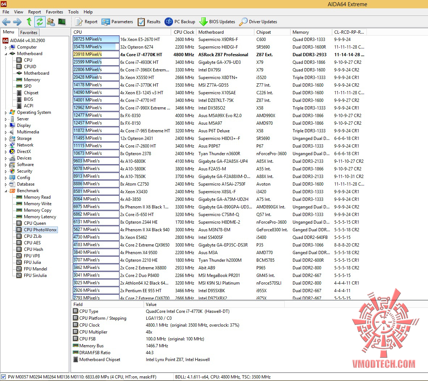Open the Report menu
The height and width of the screenshot is (381, 428).
(34, 12)
